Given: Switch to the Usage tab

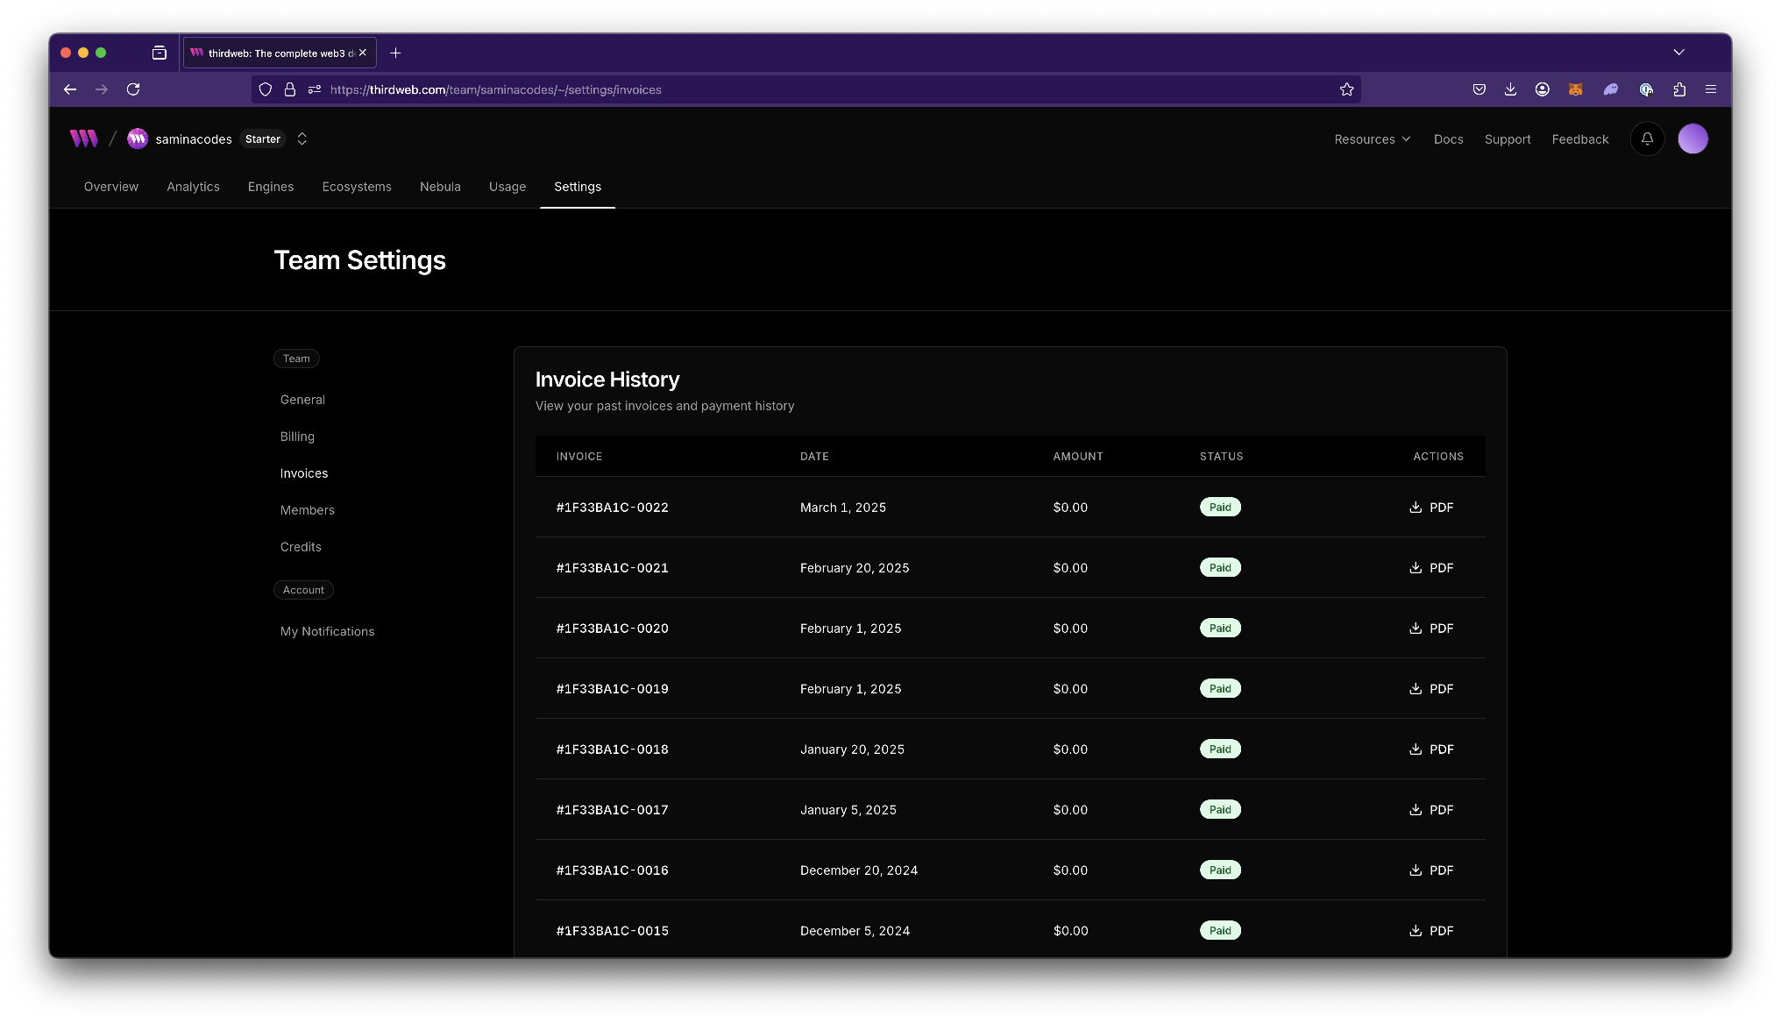Looking at the screenshot, I should [x=507, y=187].
